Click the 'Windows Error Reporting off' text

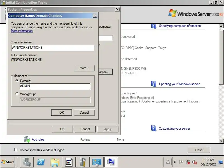137,98
